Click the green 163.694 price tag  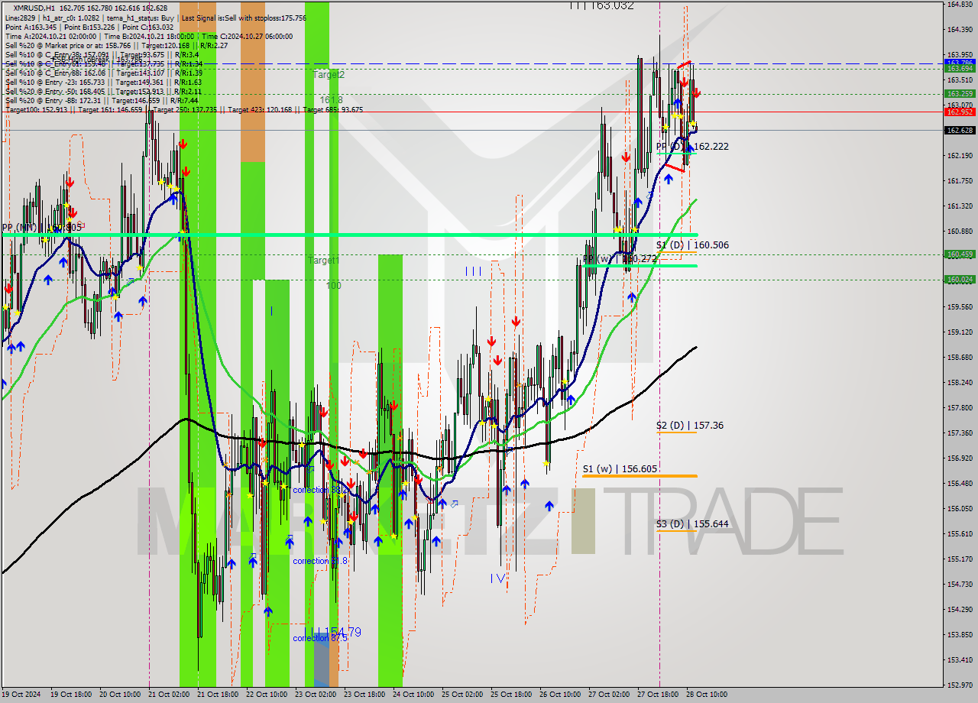pyautogui.click(x=960, y=69)
